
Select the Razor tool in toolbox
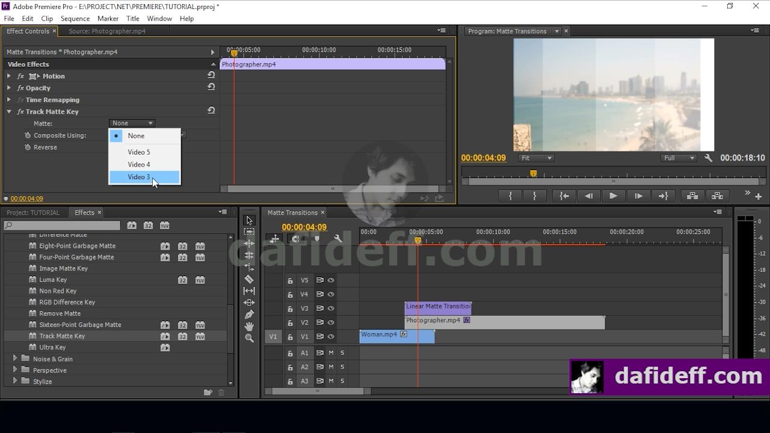(x=249, y=279)
